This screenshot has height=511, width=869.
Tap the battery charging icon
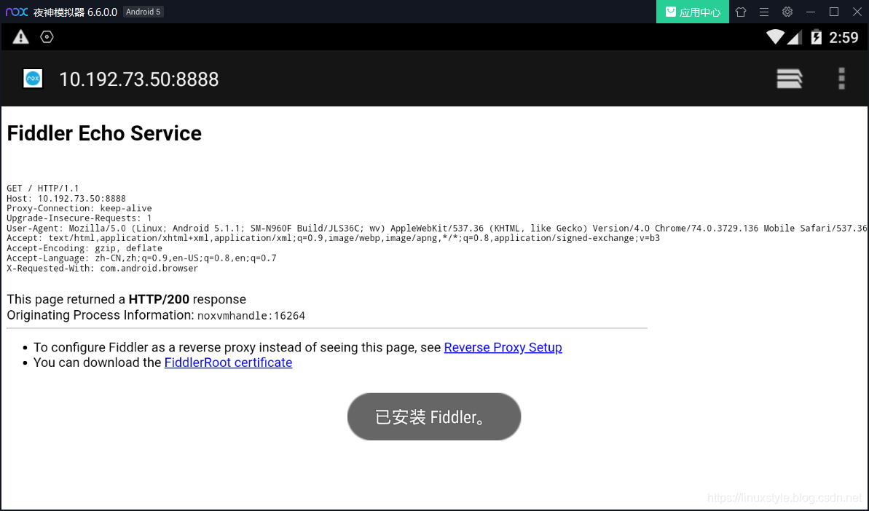(816, 37)
